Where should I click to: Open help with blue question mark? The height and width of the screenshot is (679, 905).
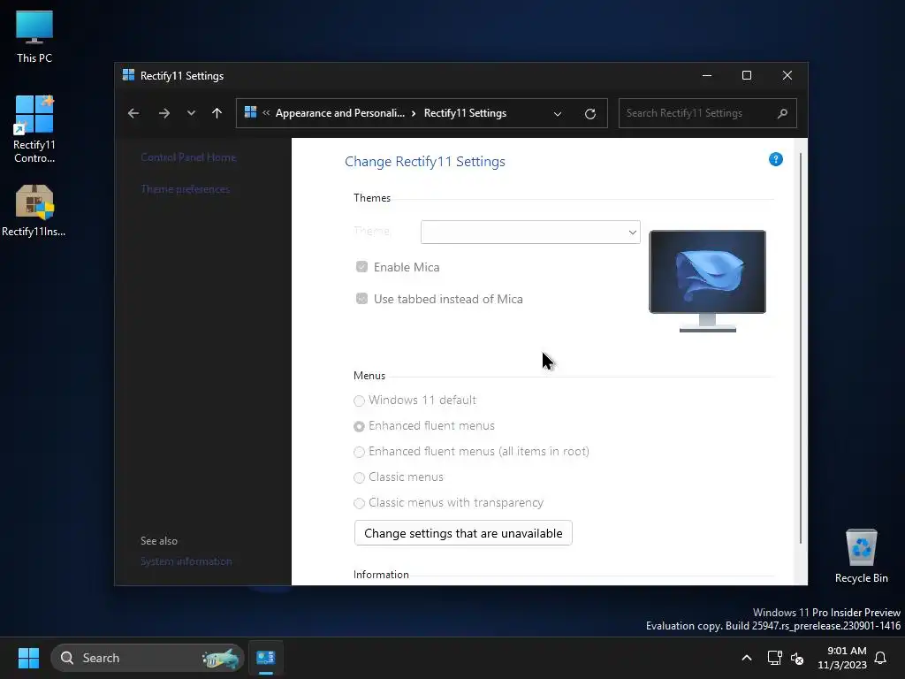[x=776, y=159]
